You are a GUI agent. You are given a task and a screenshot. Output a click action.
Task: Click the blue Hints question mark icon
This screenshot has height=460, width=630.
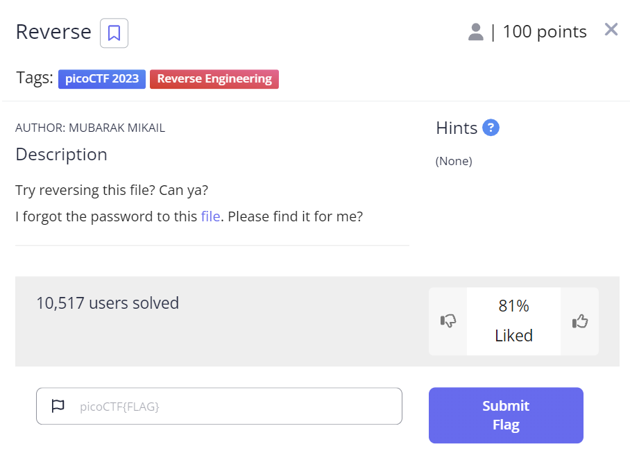pos(491,128)
